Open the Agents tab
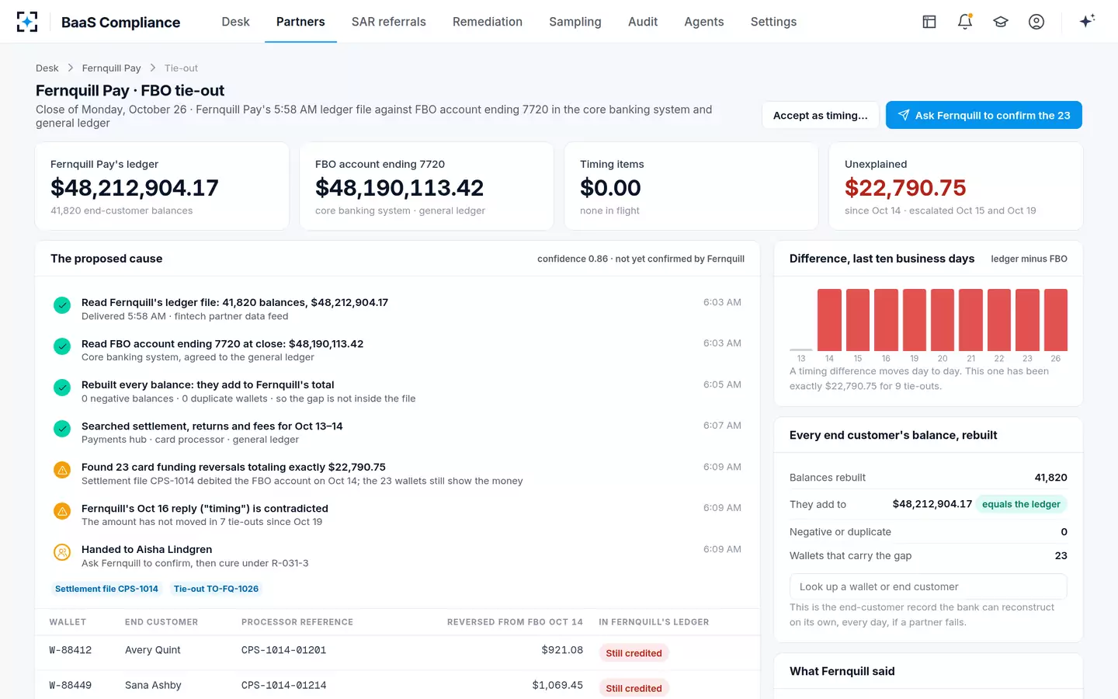This screenshot has width=1118, height=699. point(704,22)
